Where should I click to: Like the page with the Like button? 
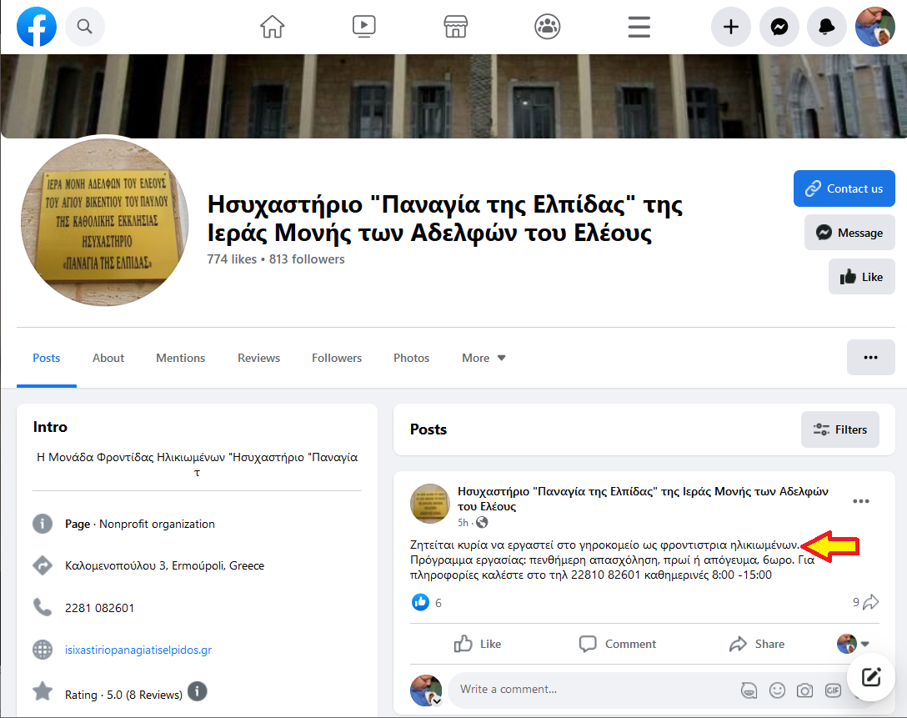(x=861, y=277)
